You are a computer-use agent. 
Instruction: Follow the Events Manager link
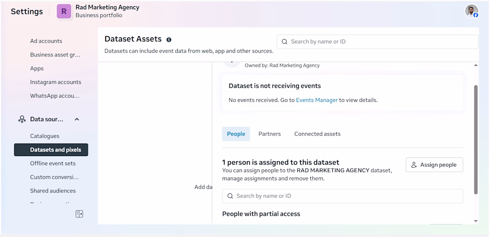tap(317, 100)
